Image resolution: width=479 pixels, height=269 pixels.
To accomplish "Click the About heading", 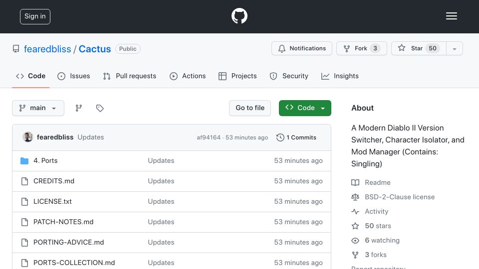I will [362, 108].
